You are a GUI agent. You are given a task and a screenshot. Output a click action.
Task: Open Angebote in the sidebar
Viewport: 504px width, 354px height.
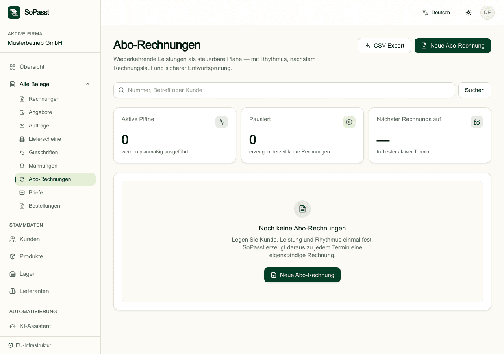click(x=55, y=112)
